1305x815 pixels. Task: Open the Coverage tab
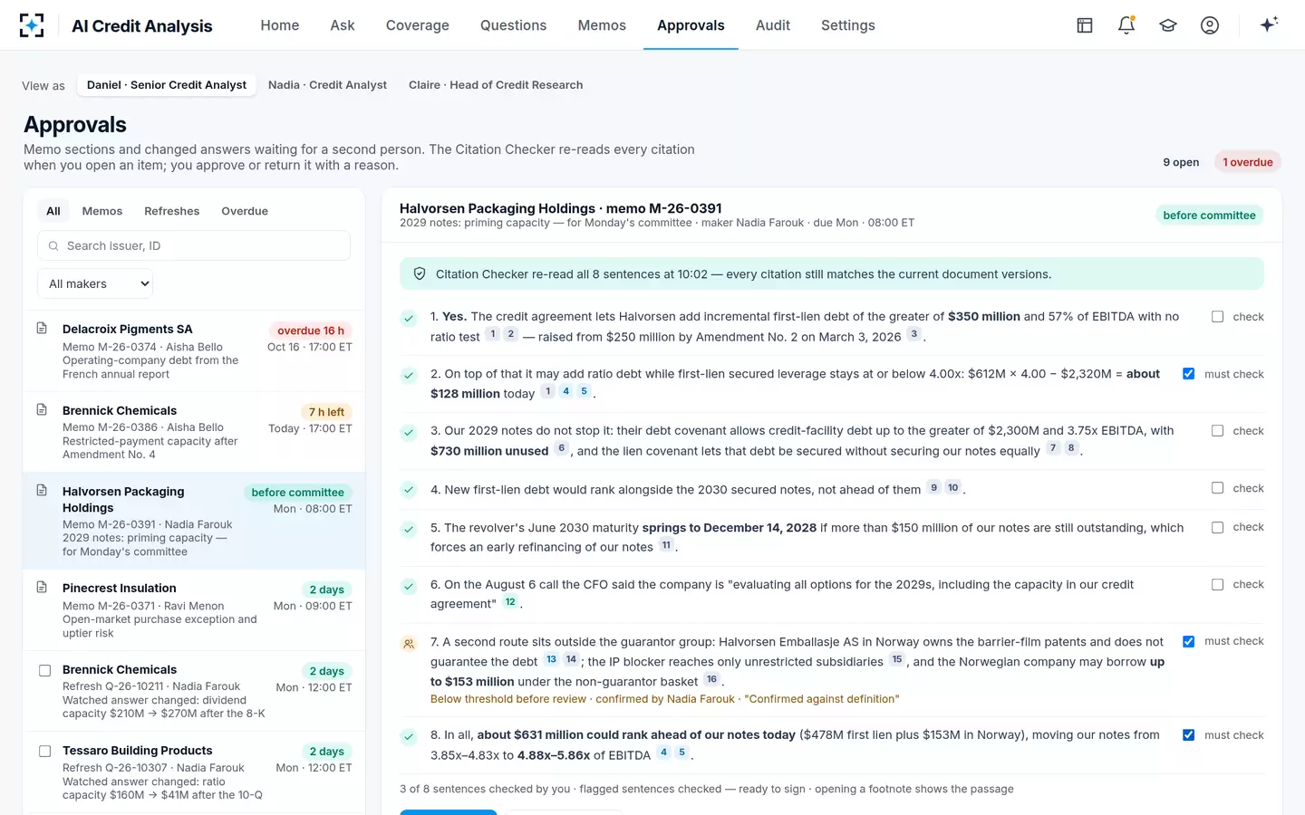418,25
